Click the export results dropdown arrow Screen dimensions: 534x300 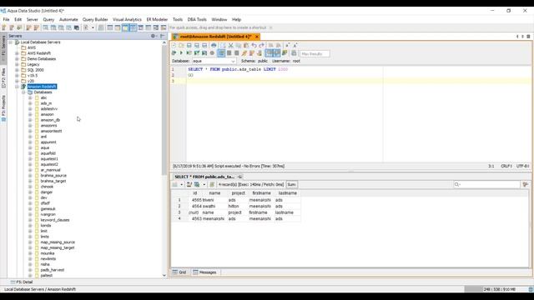[x=181, y=184]
